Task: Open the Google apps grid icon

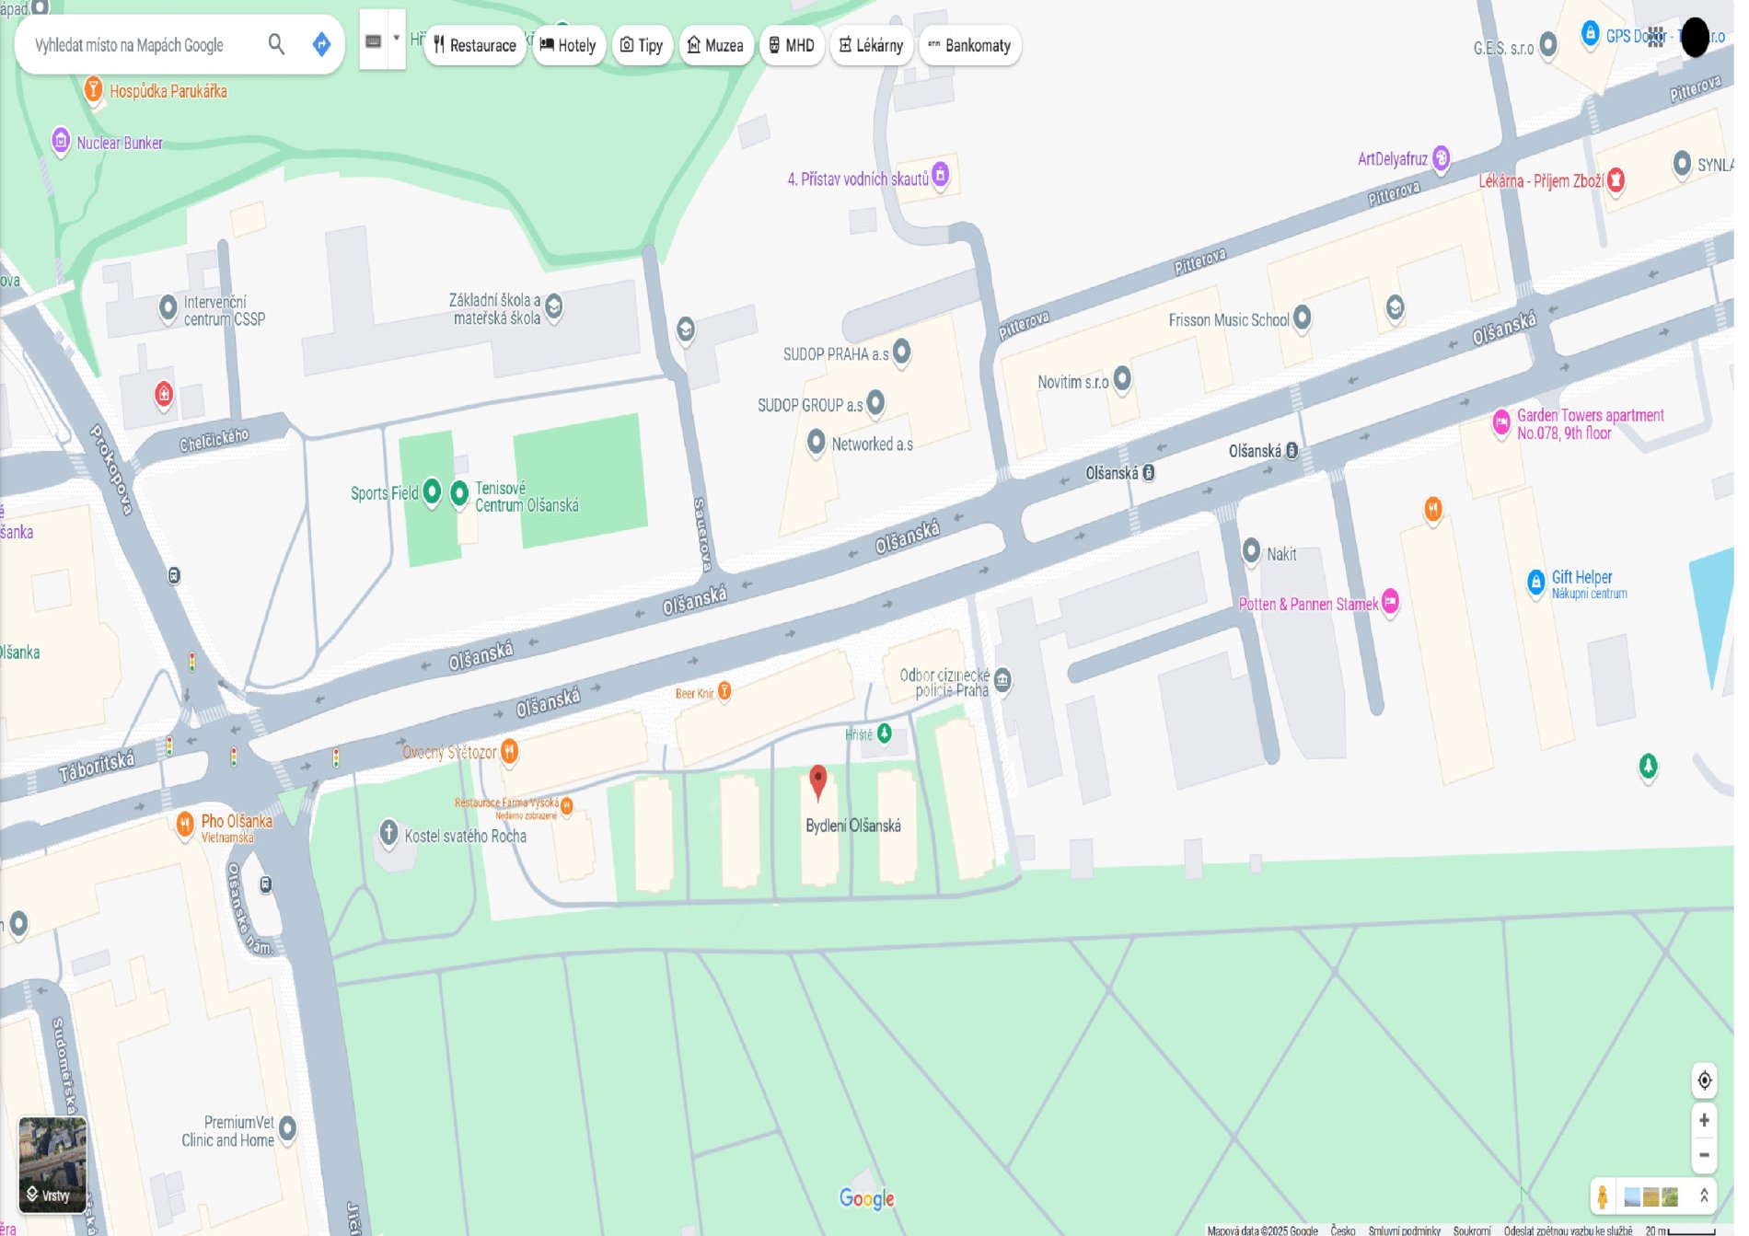Action: point(1656,38)
